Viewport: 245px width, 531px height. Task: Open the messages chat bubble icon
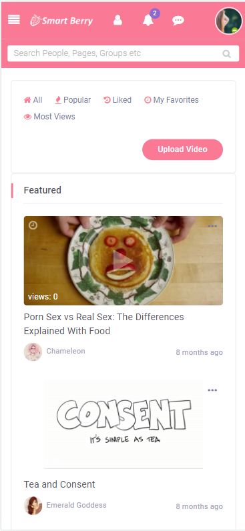point(178,21)
